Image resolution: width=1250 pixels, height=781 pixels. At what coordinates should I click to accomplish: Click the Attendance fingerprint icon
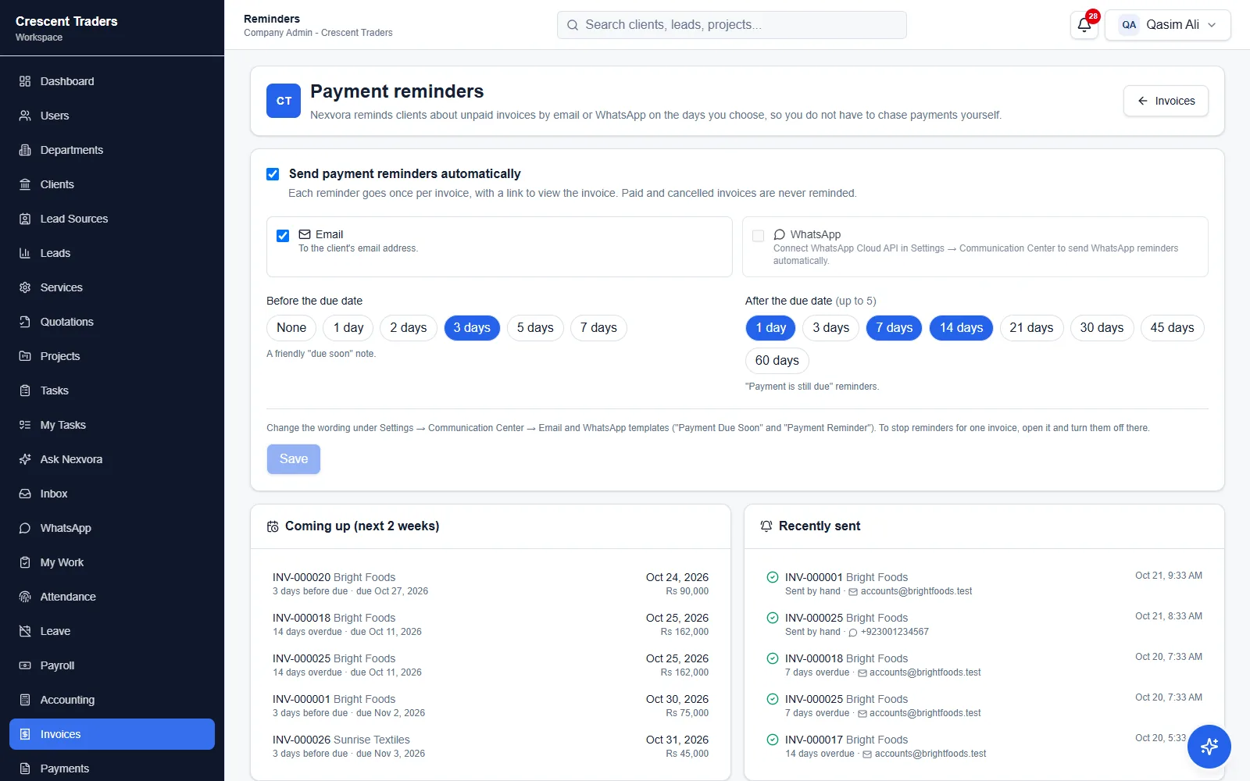[x=25, y=597]
